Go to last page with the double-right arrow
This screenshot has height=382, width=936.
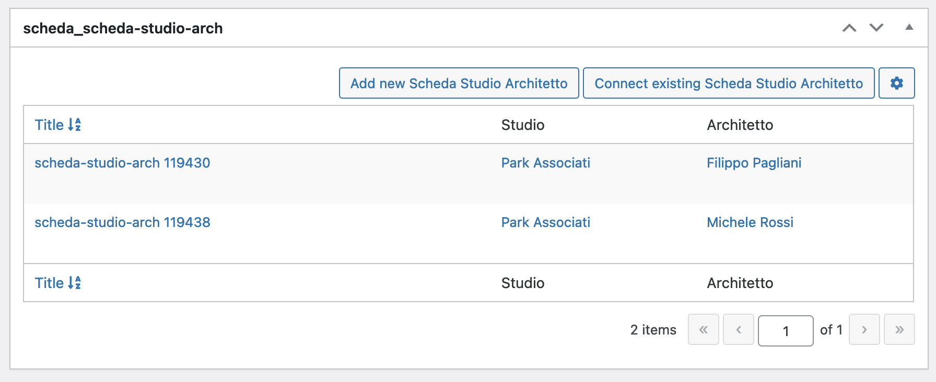point(899,329)
